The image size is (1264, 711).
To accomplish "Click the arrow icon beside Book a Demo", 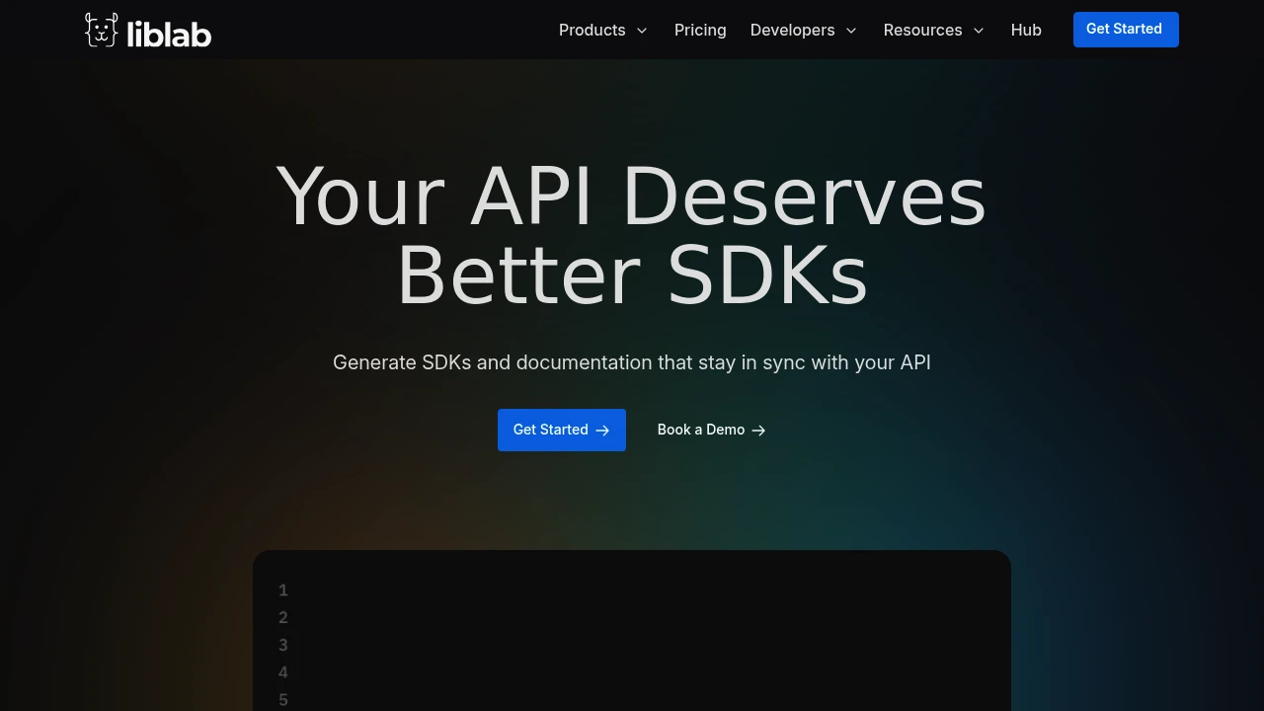I will click(758, 431).
